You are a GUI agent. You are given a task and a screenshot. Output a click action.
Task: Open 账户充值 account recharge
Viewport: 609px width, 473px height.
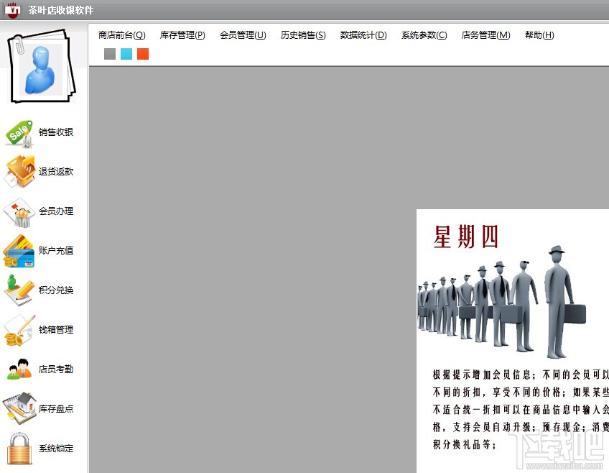[56, 251]
